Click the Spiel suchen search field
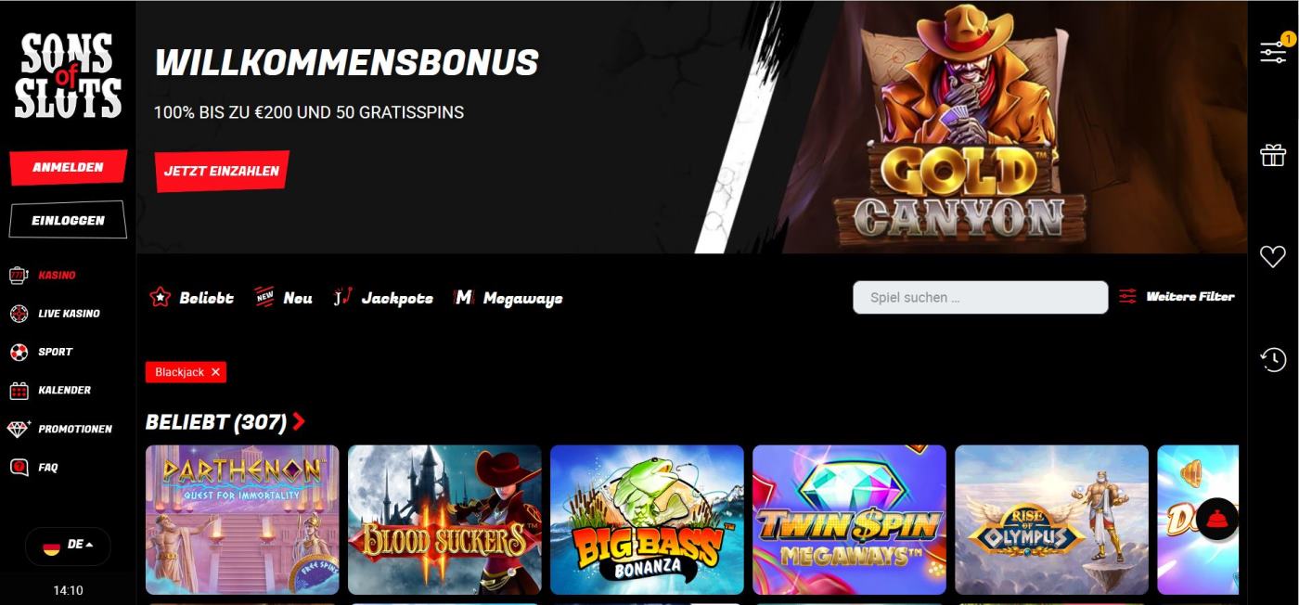The image size is (1299, 605). (x=980, y=298)
